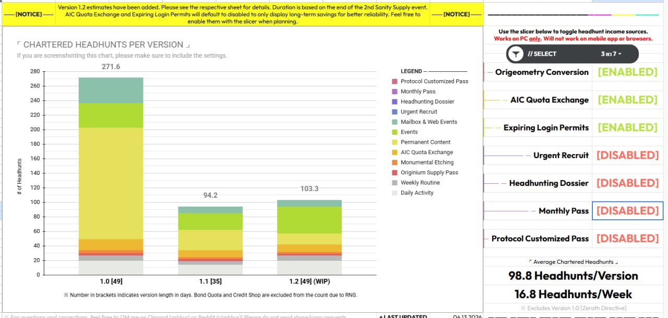The width and height of the screenshot is (668, 318).
Task: Click the yellow Version 1.2 estimates notice text
Action: (242, 14)
